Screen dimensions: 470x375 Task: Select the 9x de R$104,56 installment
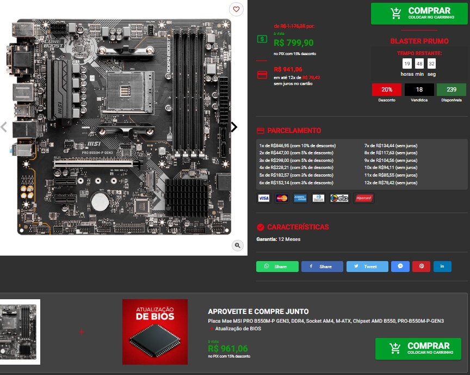(x=391, y=160)
